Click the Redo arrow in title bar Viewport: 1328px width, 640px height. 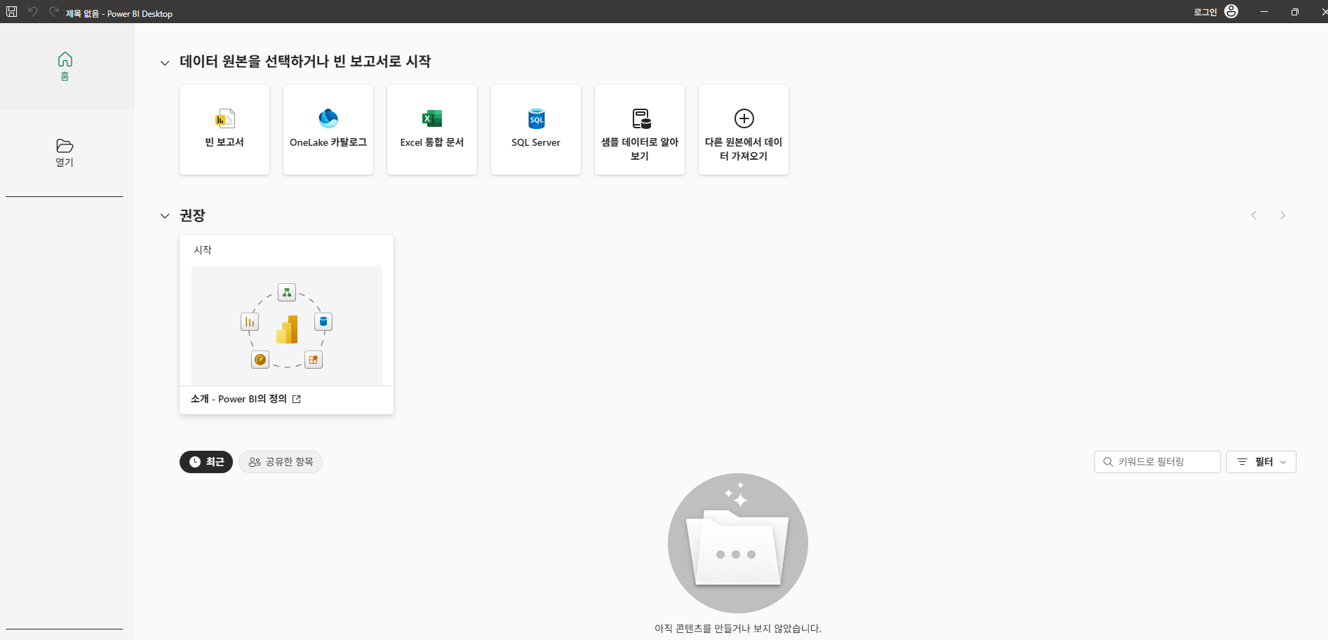point(54,12)
